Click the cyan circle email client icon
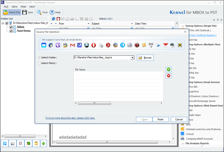Image resolution: width=224 pixels, height=152 pixels. coord(122,45)
